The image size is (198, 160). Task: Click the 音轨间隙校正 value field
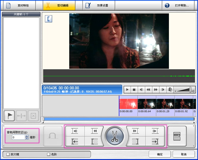click(19, 137)
